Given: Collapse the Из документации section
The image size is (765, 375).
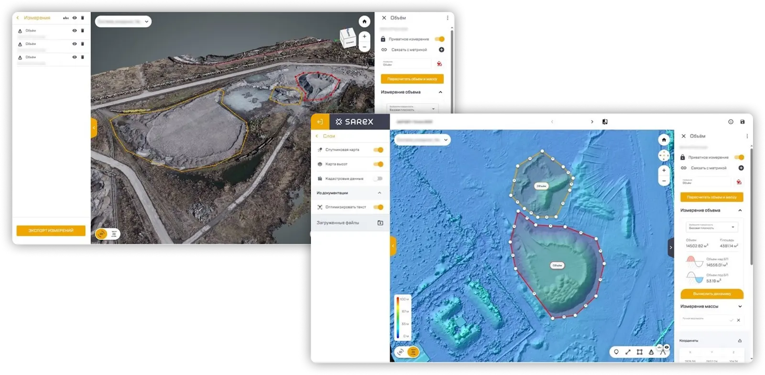Looking at the screenshot, I should (x=380, y=193).
